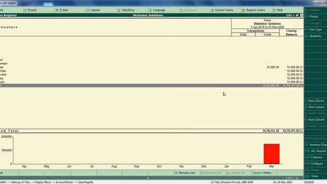Click the greyed Restore All button
Viewport: 327px width, 184px height.
(236, 173)
